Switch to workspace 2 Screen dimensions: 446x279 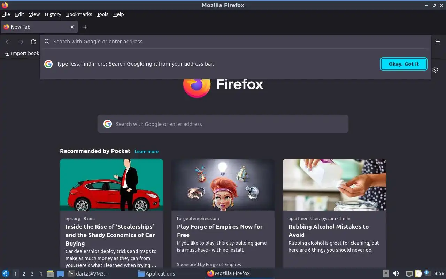pyautogui.click(x=24, y=274)
